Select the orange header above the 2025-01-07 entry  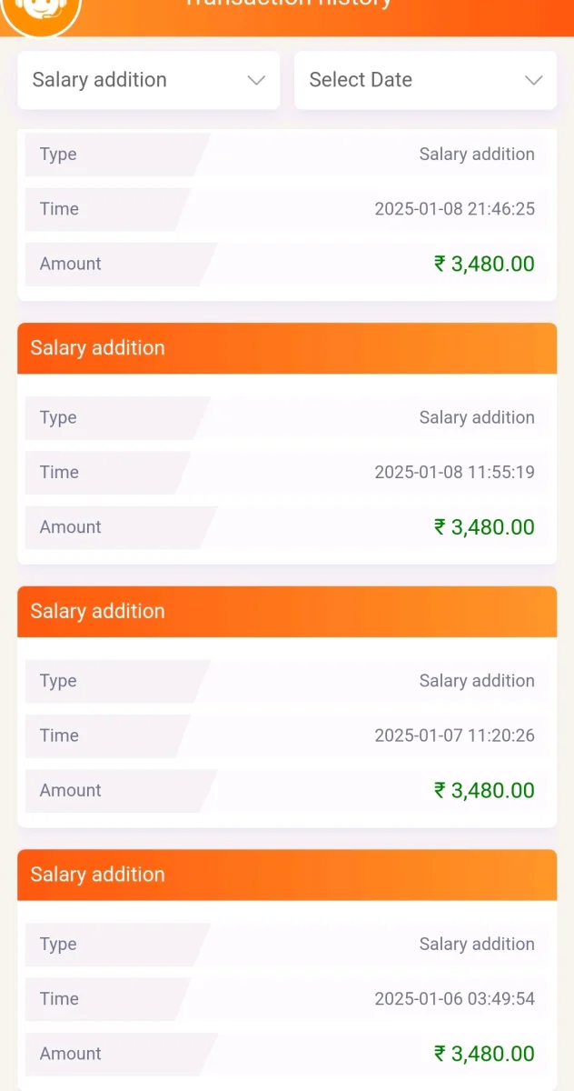coord(287,612)
